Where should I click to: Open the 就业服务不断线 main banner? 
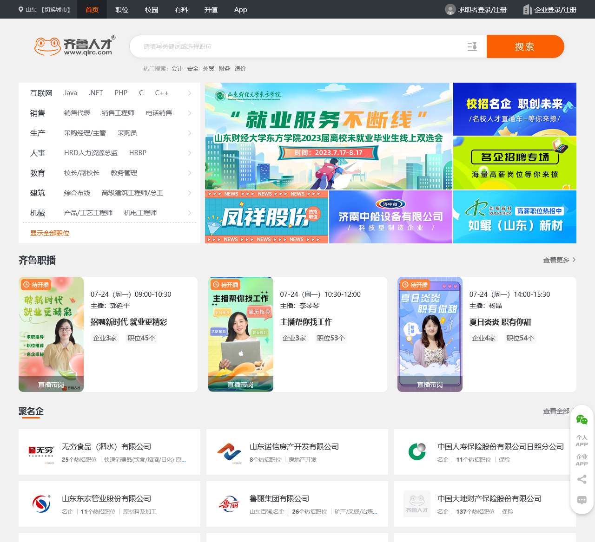click(x=329, y=136)
